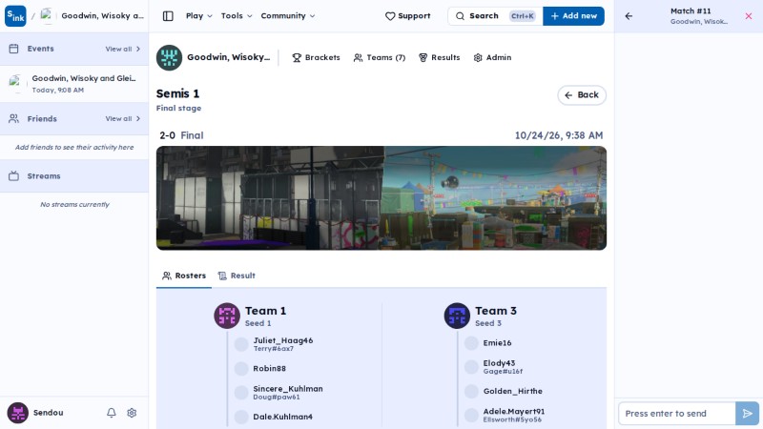Click player name Sincere_Kuhlman
Image resolution: width=763 pixels, height=429 pixels.
(288, 389)
